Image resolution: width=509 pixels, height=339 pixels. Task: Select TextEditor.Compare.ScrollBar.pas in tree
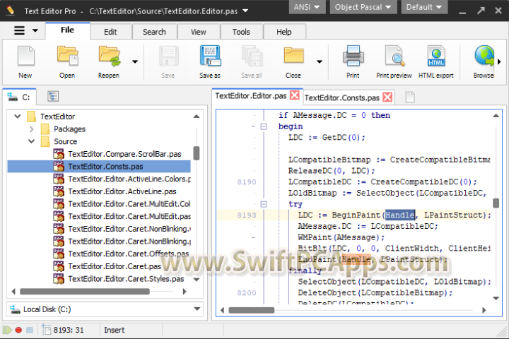coord(124,154)
